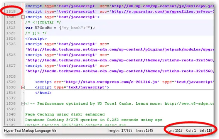This screenshot has width=219, height=139.
Task: Click the stats.wordpress.com script line
Action: [x=124, y=82]
